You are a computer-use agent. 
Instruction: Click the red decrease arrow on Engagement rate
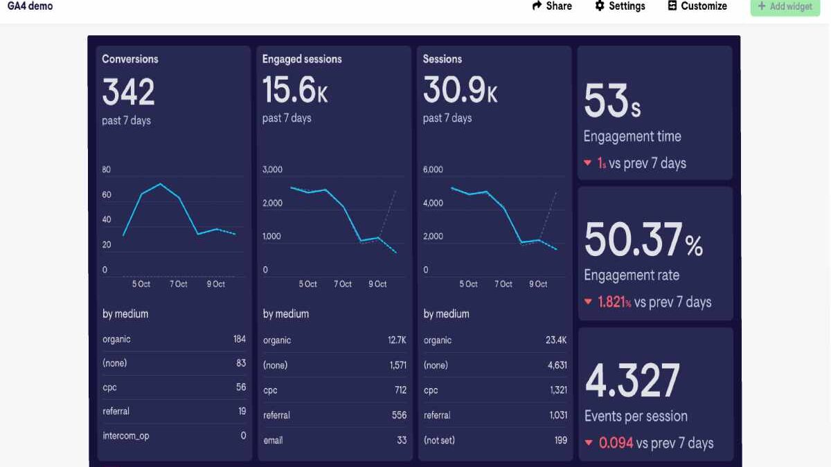click(x=588, y=302)
